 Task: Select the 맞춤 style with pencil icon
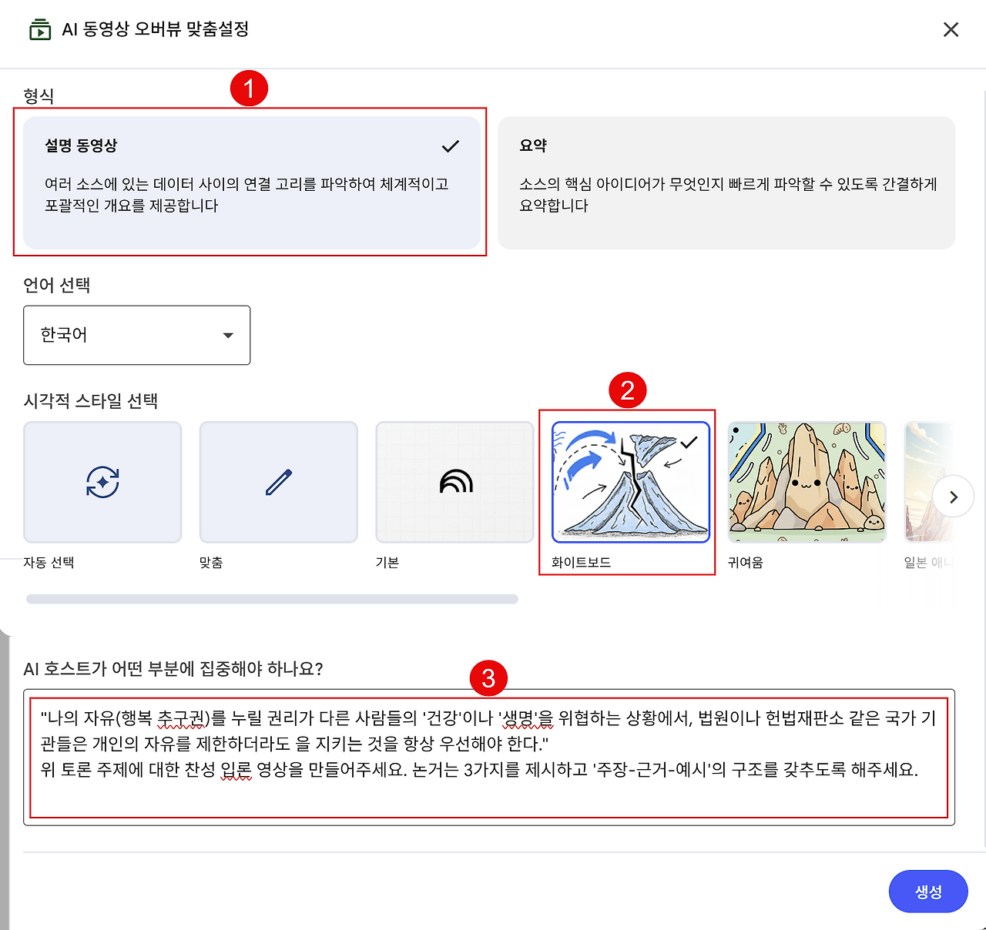pos(279,482)
